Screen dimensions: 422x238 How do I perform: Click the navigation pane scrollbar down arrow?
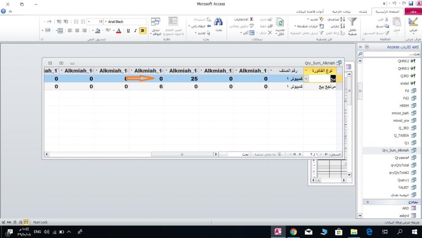(x=360, y=216)
